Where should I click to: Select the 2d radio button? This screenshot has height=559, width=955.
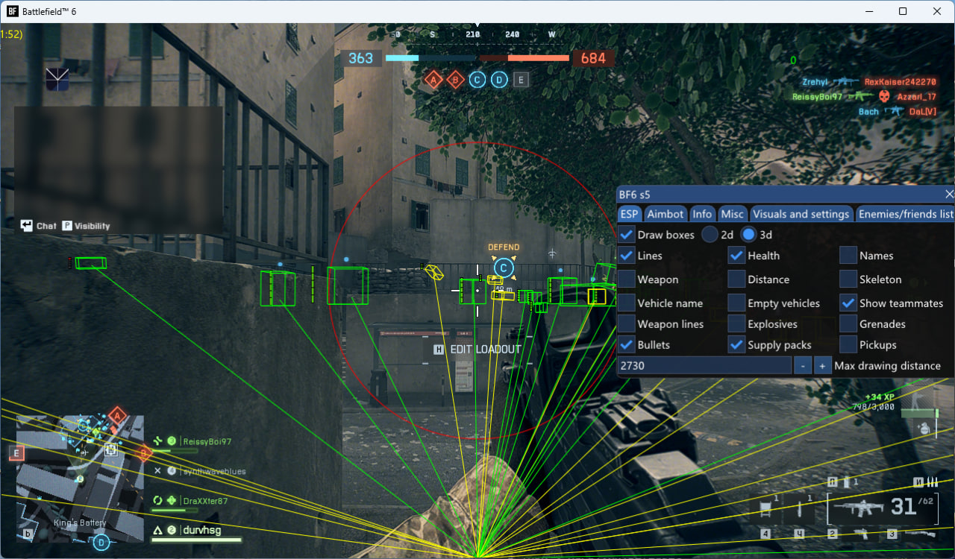(x=710, y=235)
